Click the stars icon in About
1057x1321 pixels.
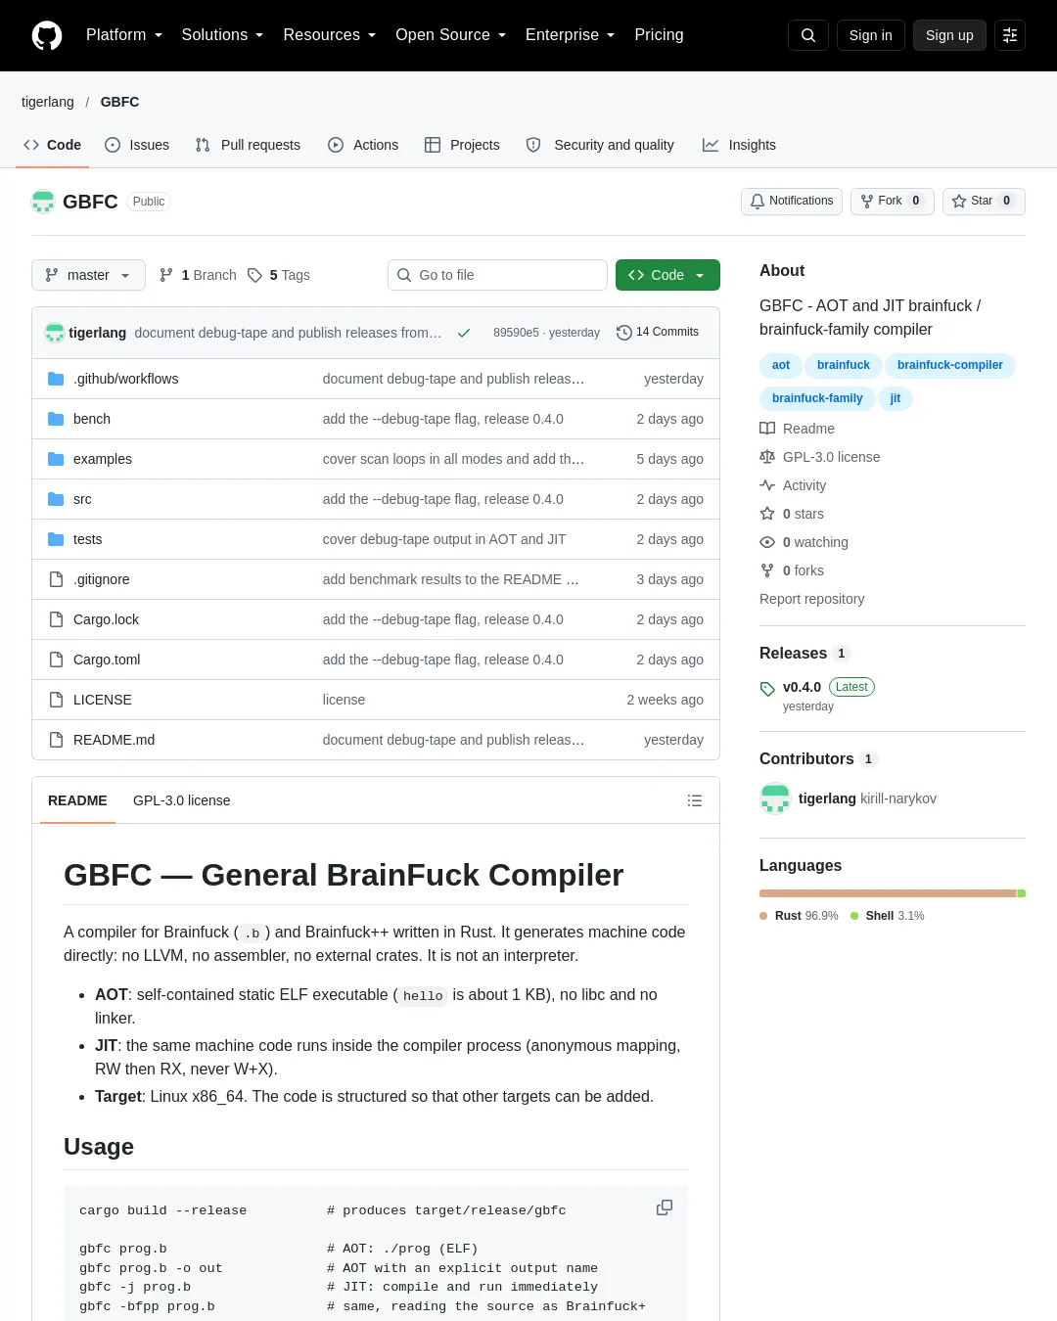(x=767, y=514)
